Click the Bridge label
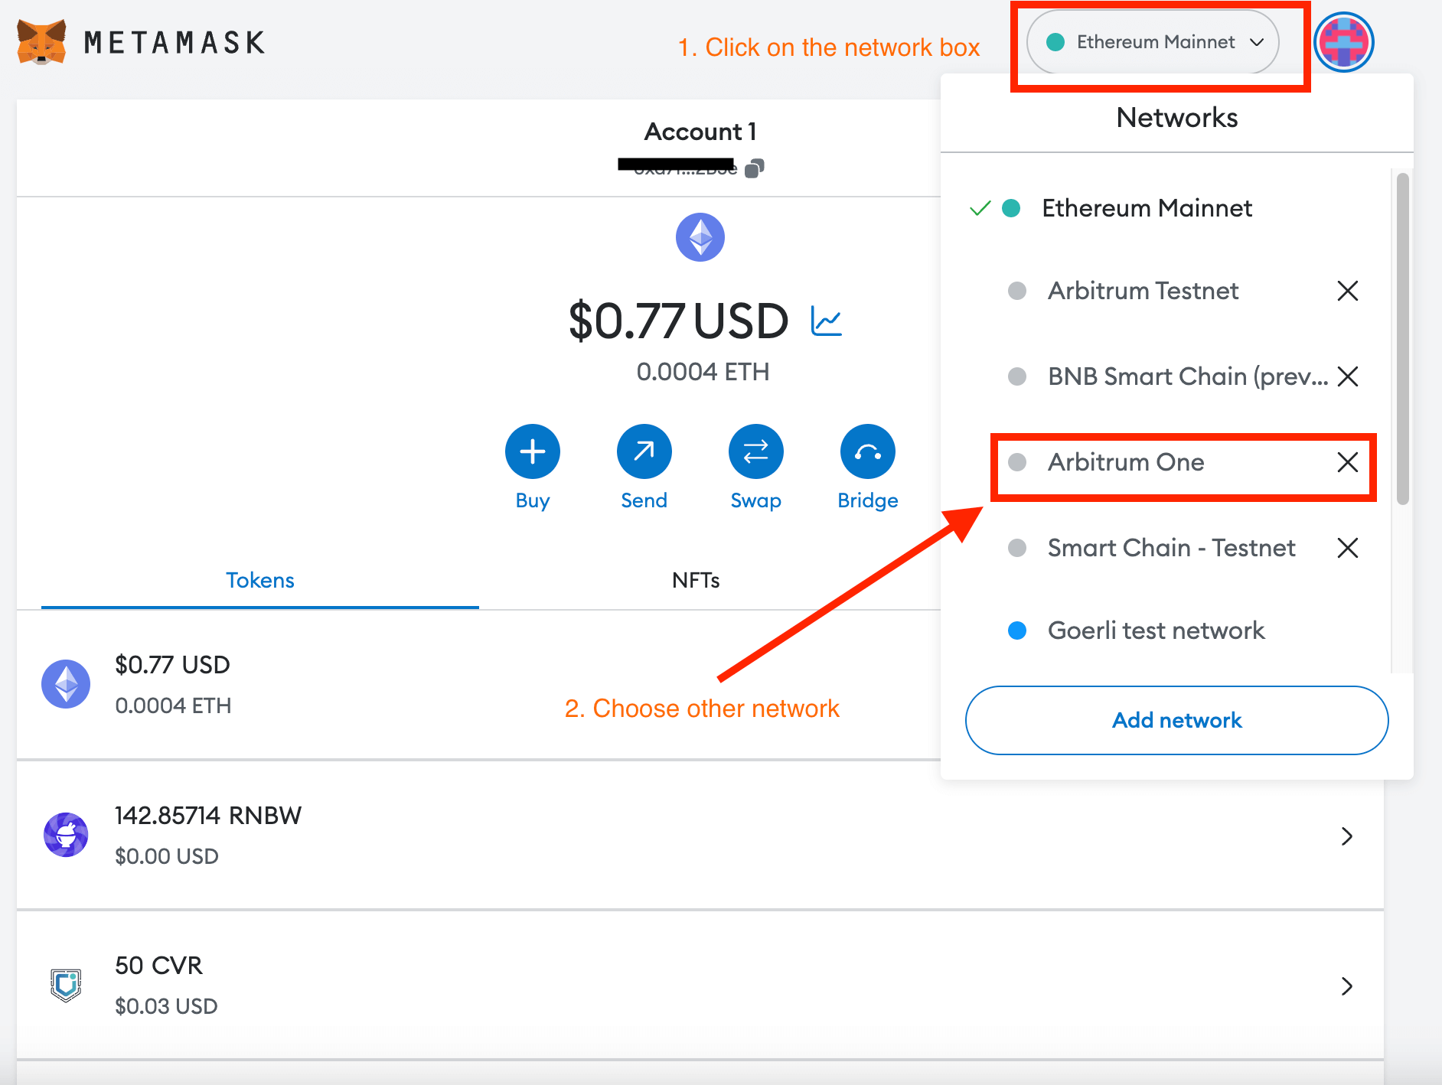Screen dimensions: 1442x1085 click(868, 500)
